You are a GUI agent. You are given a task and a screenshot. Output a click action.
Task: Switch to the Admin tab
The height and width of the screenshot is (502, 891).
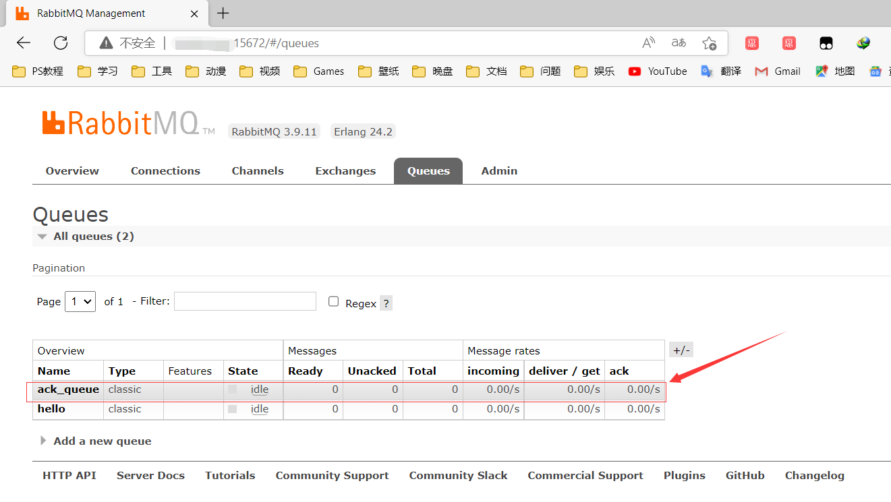pyautogui.click(x=499, y=171)
